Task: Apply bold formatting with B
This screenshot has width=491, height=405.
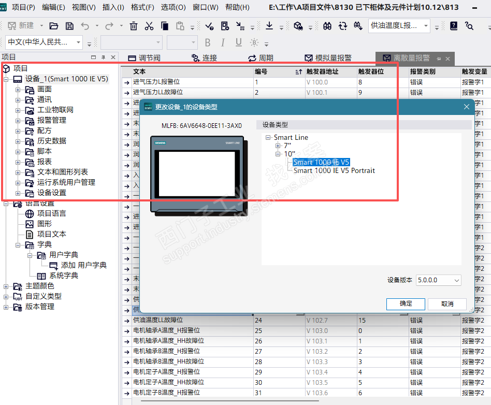Action: [x=207, y=42]
